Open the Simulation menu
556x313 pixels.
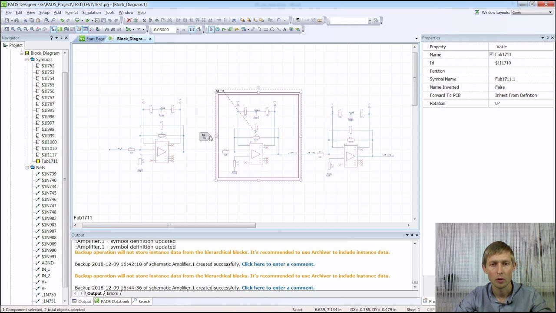tap(91, 12)
